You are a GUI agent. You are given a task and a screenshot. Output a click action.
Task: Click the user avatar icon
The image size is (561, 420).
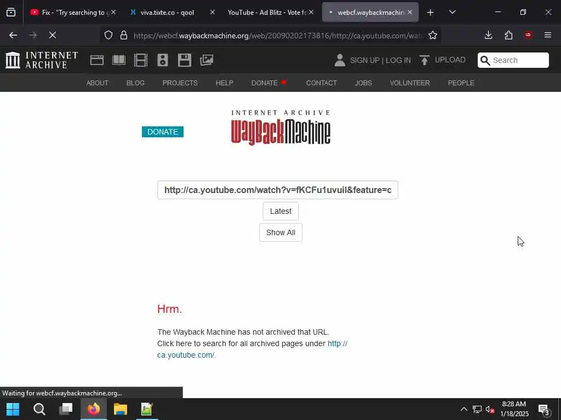340,60
